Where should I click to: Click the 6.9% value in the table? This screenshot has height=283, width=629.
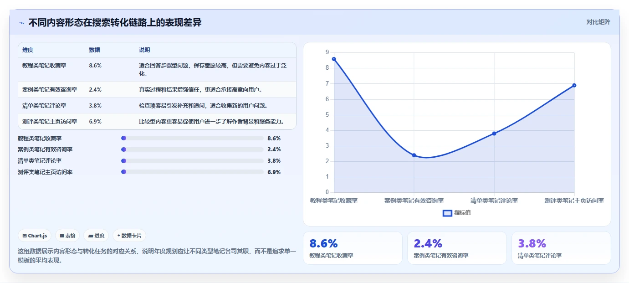(x=95, y=122)
